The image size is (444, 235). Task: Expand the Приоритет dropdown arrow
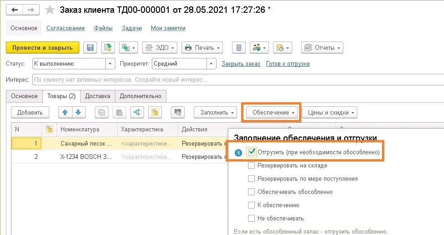(x=211, y=64)
